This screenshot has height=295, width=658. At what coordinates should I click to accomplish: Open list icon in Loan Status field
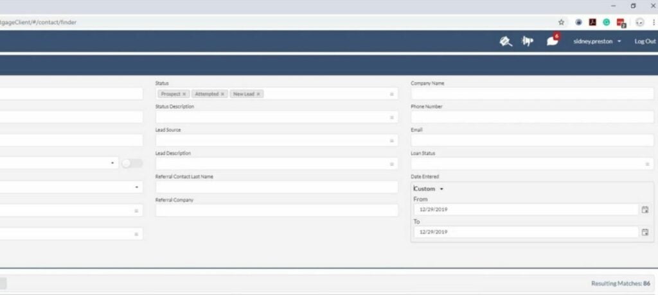(647, 164)
